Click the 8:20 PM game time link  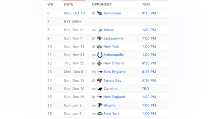coord(149,63)
